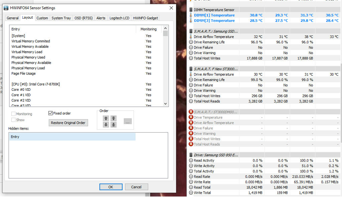The width and height of the screenshot is (342, 212).
Task: Move the selected entry up one position
Action: point(106,119)
